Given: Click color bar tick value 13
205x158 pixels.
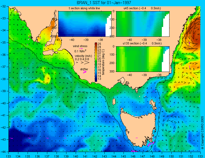Looking at the screenshot, I should (99, 79).
